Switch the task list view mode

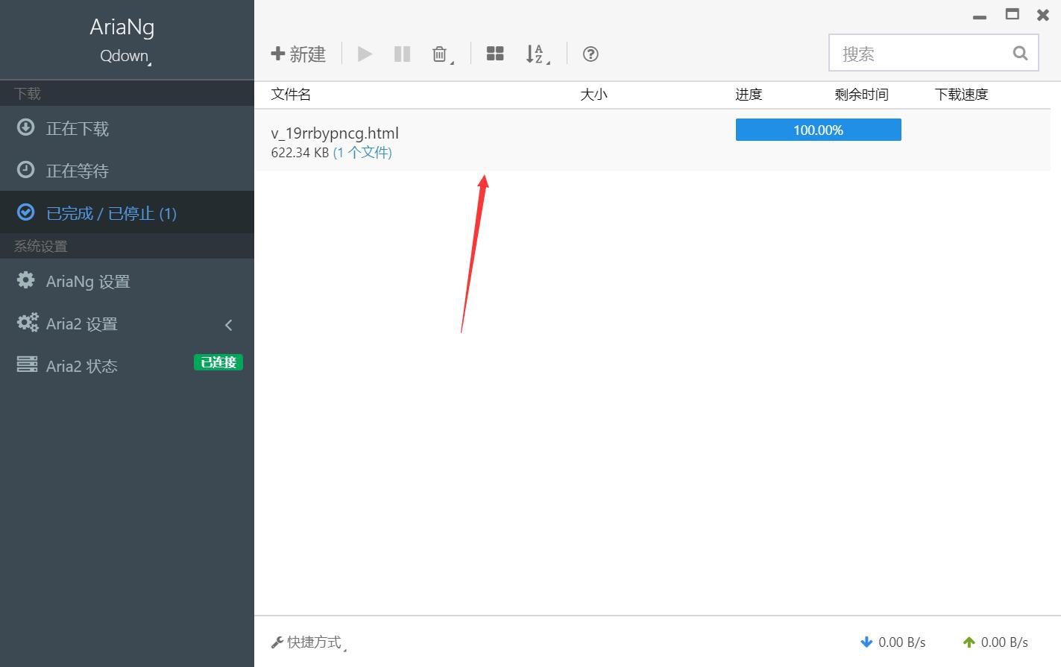pos(494,53)
